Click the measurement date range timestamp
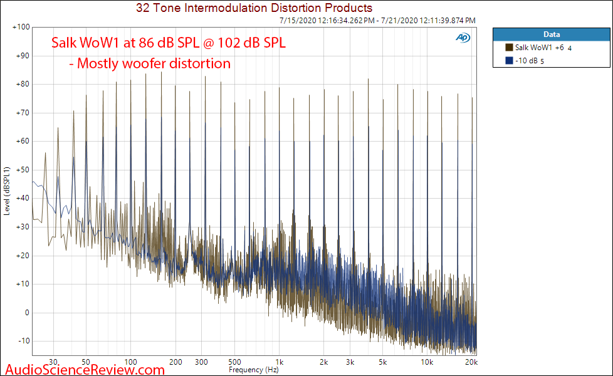613x376 pixels. tap(377, 20)
